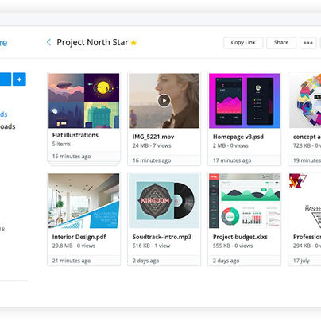Click the Project-budget.xlxs file name
The height and width of the screenshot is (321, 321).
(240, 237)
